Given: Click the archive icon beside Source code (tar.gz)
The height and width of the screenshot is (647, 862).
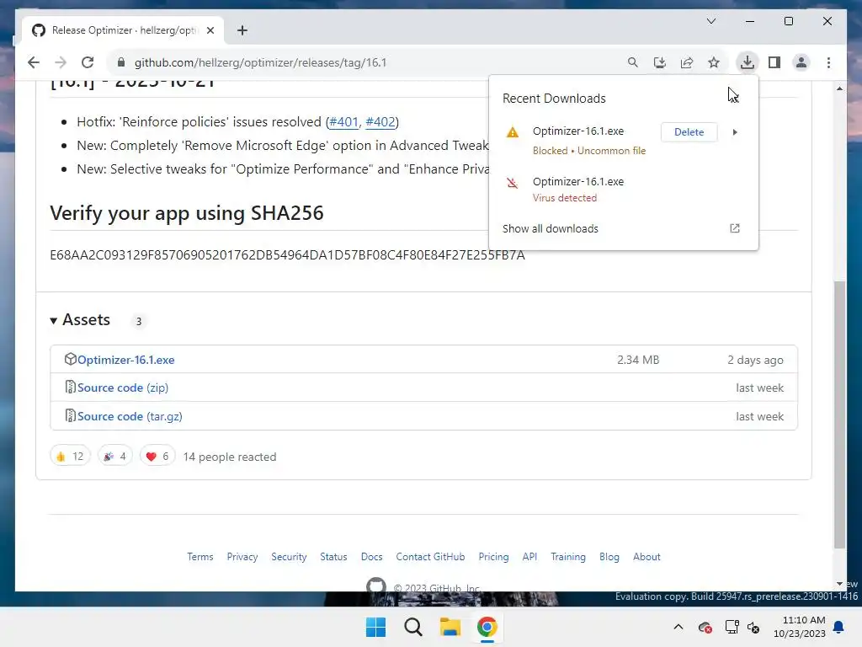Looking at the screenshot, I should coord(70,415).
